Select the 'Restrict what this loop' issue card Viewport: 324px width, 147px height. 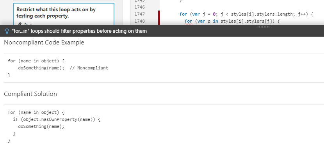64,14
